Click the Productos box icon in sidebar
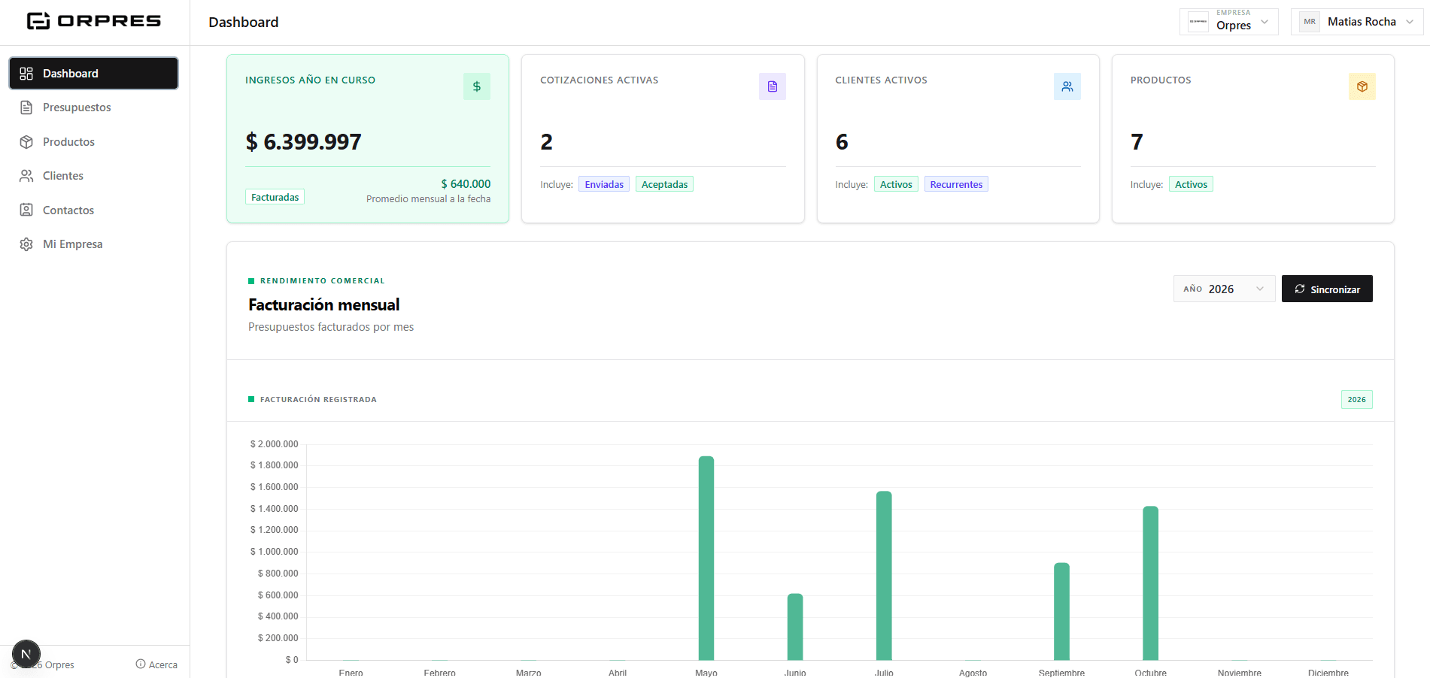The image size is (1430, 678). 26,142
